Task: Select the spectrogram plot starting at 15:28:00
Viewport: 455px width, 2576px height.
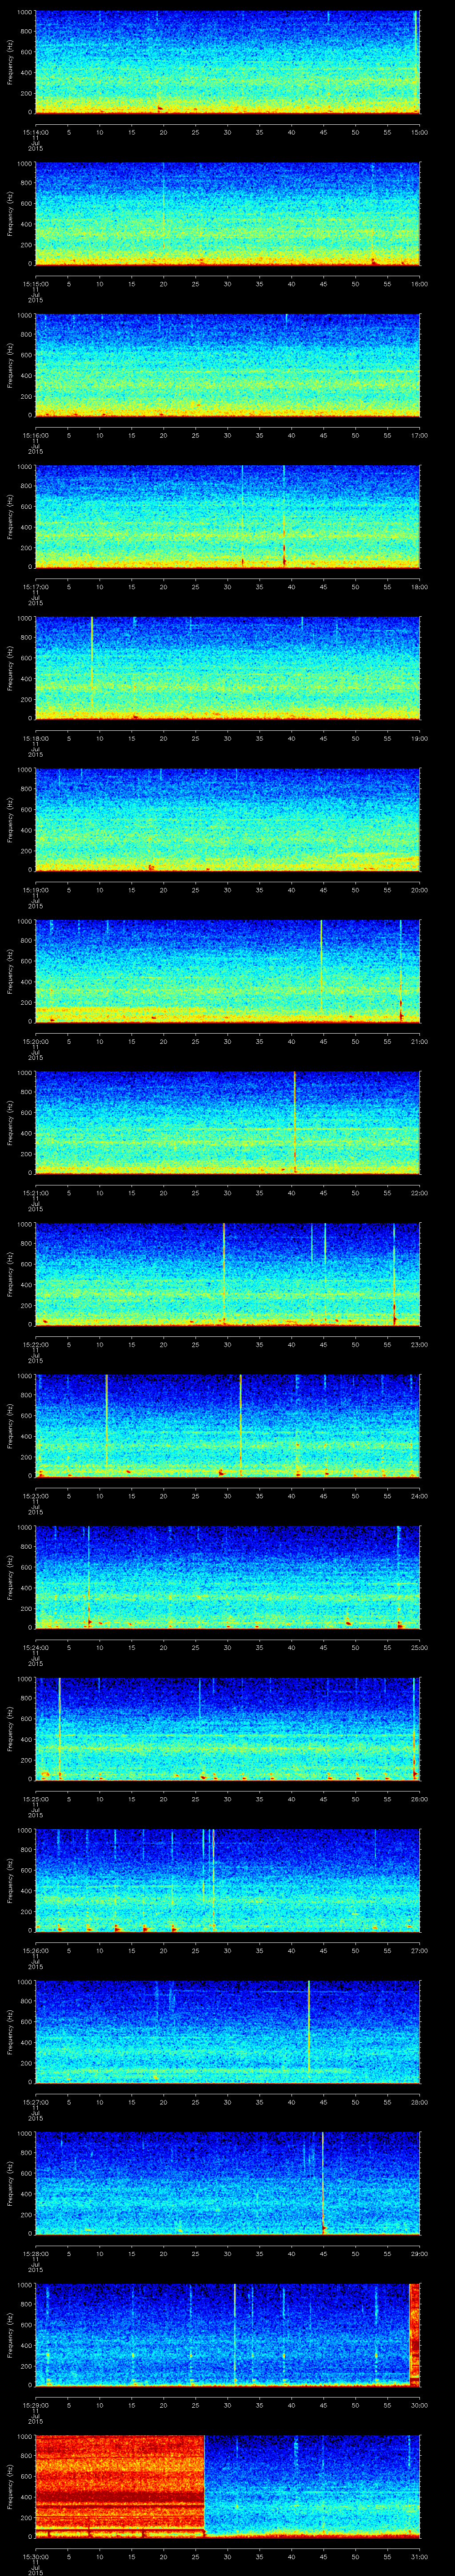Action: pyautogui.click(x=227, y=2183)
